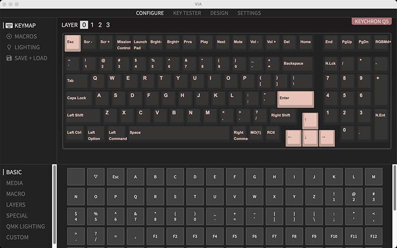Screen dimensions: 397x248
Task: Open Save + Load section
Action: [x=27, y=58]
